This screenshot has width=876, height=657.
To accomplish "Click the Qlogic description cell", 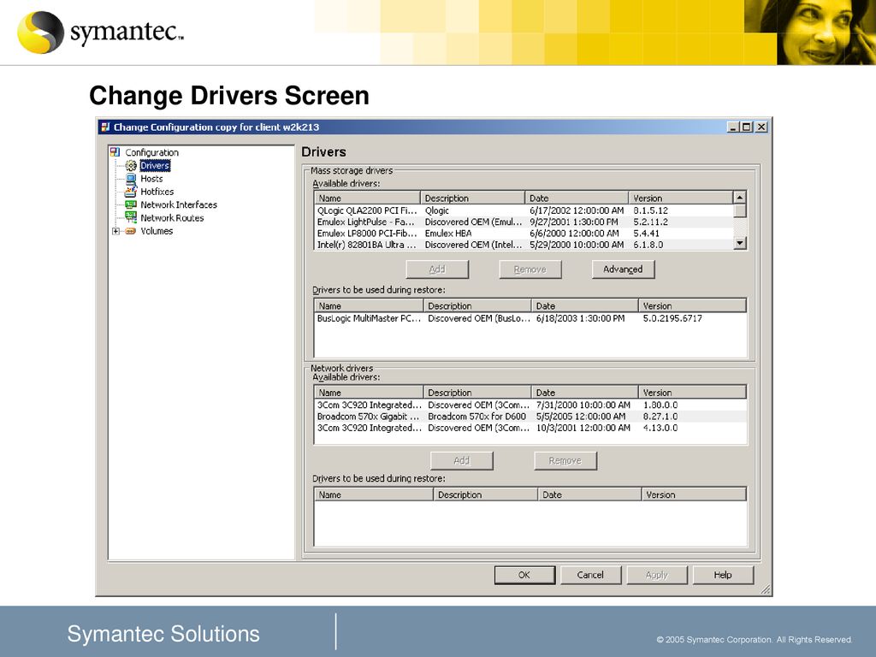I will 437,210.
